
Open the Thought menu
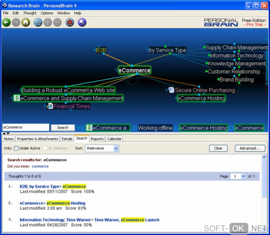(x=30, y=13)
